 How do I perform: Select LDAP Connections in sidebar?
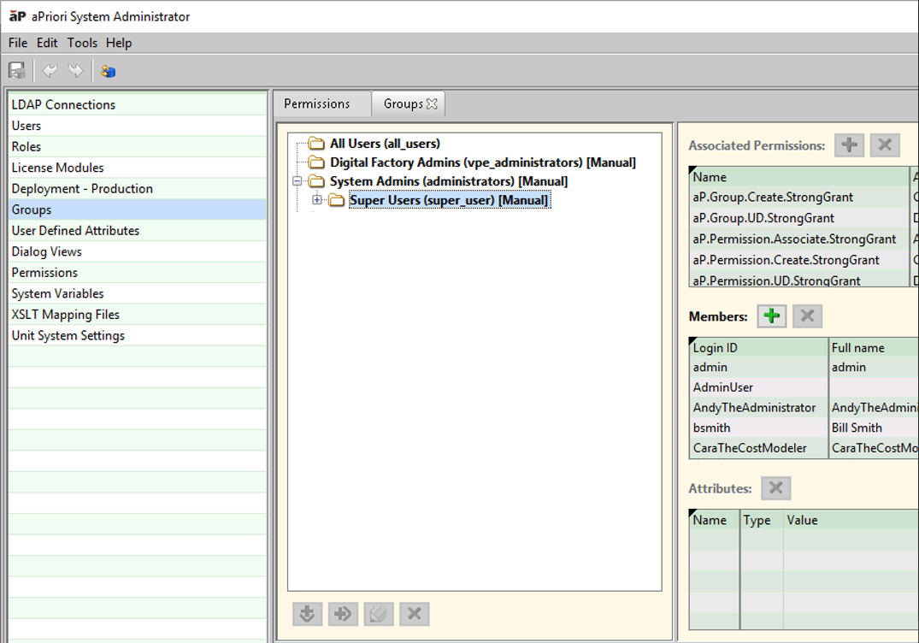[x=137, y=104]
